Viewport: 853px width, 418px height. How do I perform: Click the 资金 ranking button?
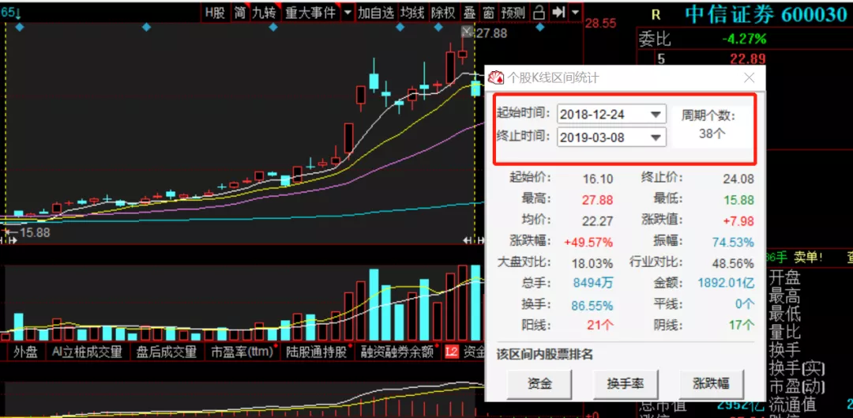pyautogui.click(x=539, y=384)
